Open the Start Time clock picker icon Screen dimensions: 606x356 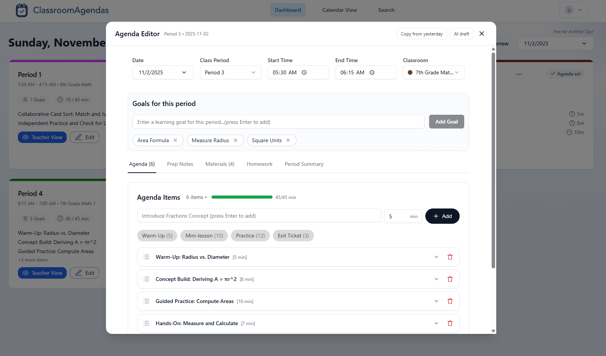[x=304, y=72]
